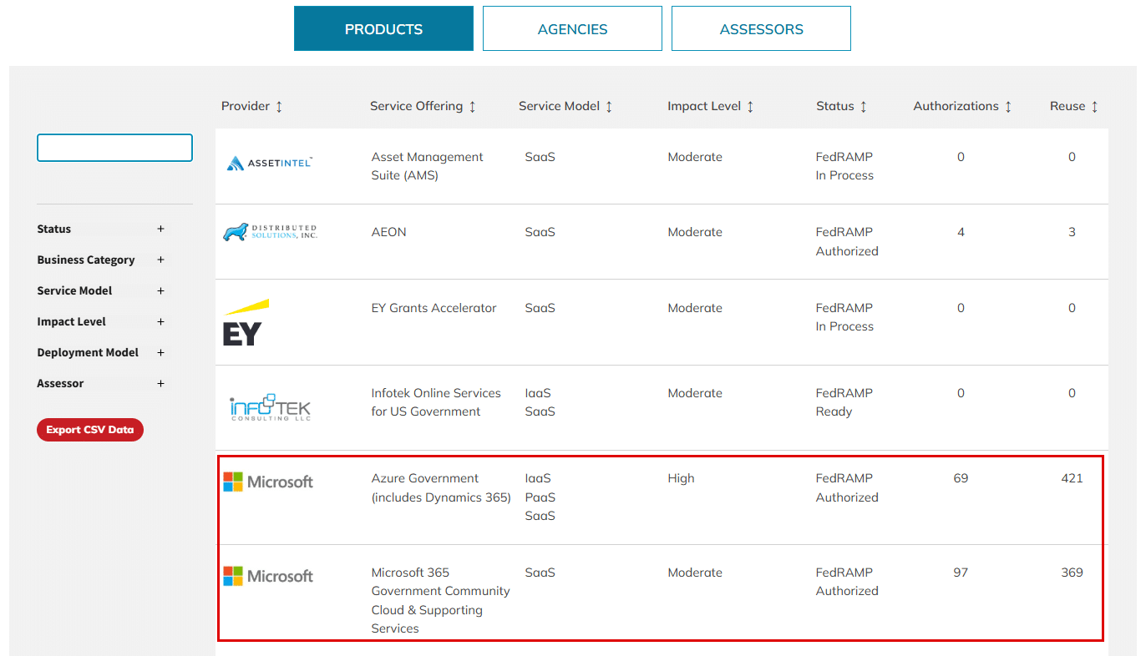Click the Status column sort arrows
Image resolution: width=1146 pixels, height=656 pixels.
864,107
